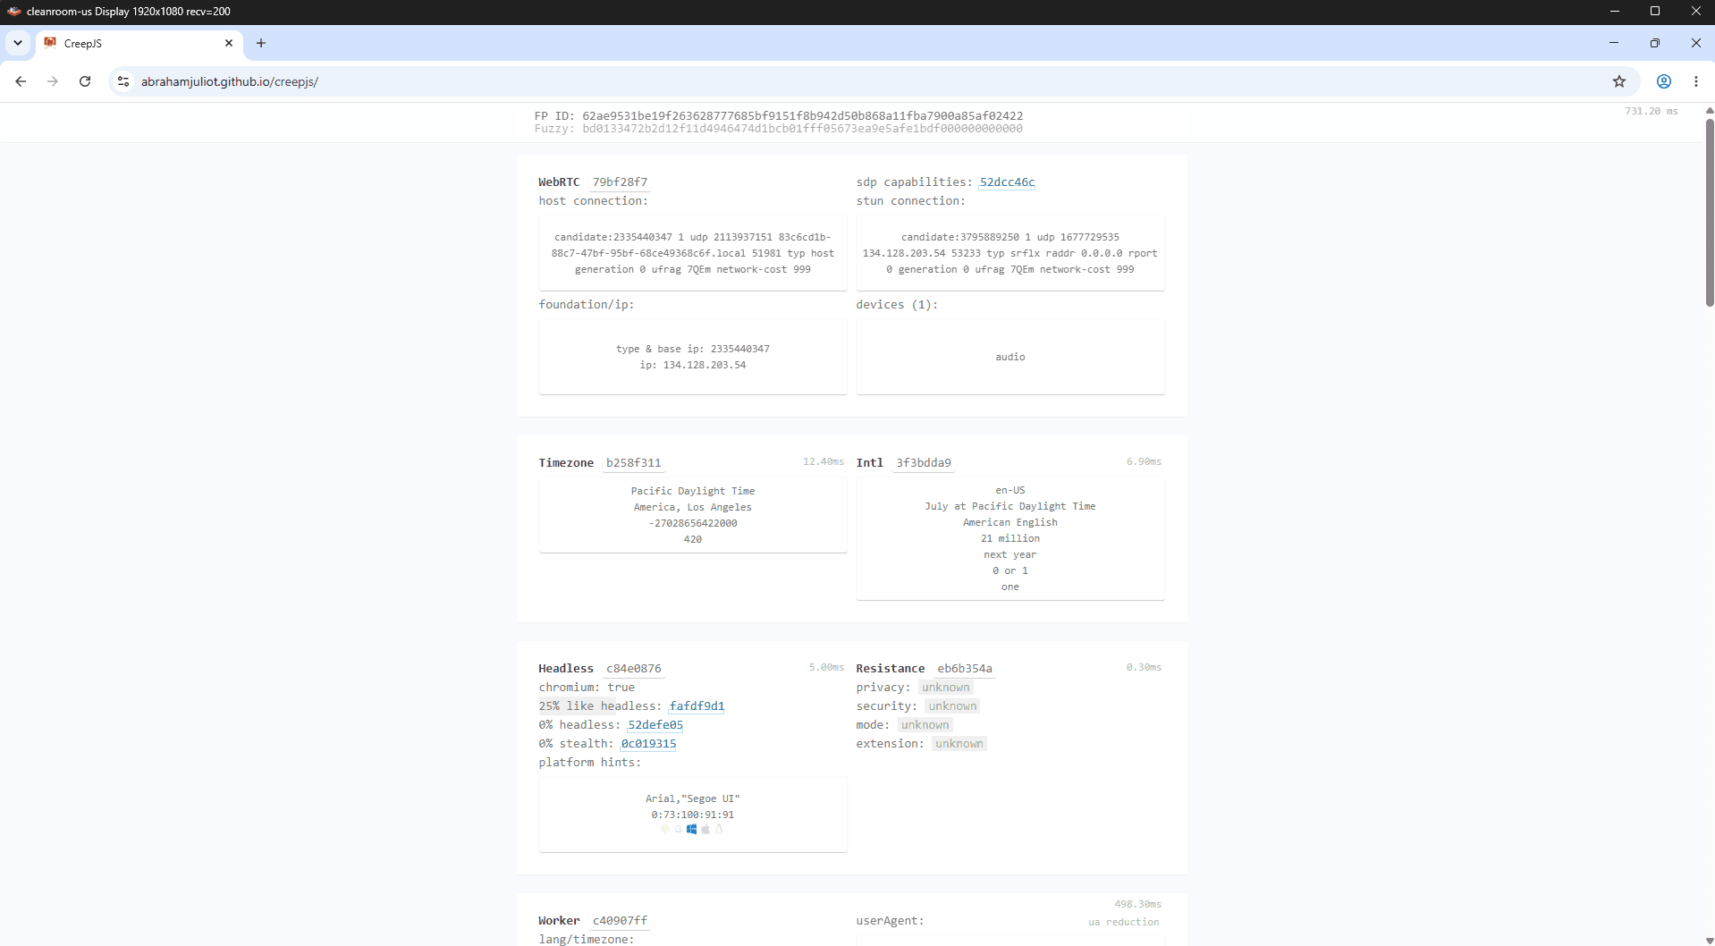This screenshot has width=1715, height=946.
Task: Bookmark this page with the star icon
Action: point(1619,81)
